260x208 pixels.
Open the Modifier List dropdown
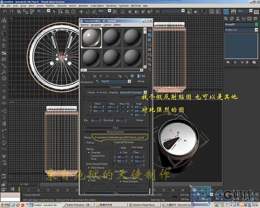(256, 30)
